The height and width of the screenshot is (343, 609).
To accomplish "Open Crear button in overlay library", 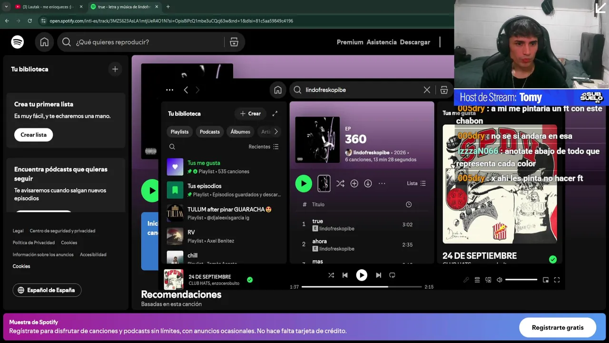I will point(250,113).
